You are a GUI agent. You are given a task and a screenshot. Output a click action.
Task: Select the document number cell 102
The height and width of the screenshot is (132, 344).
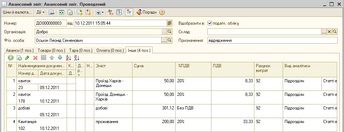[x=28, y=128]
